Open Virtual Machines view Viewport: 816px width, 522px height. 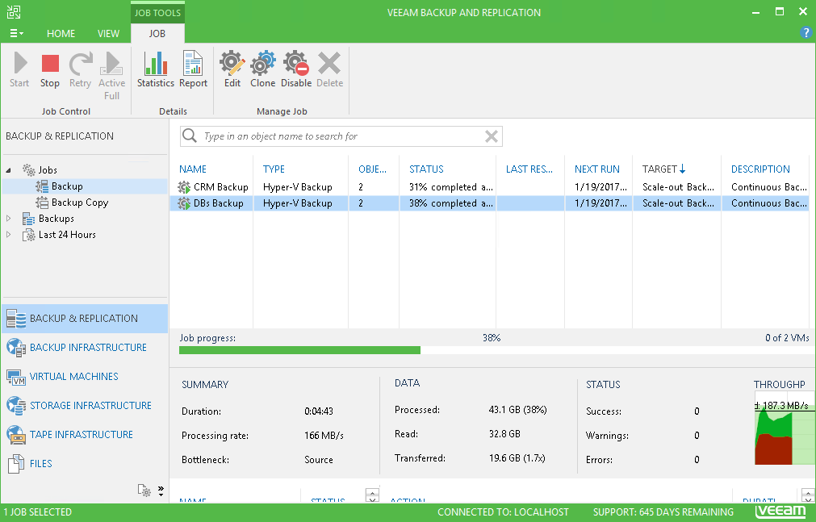point(84,376)
